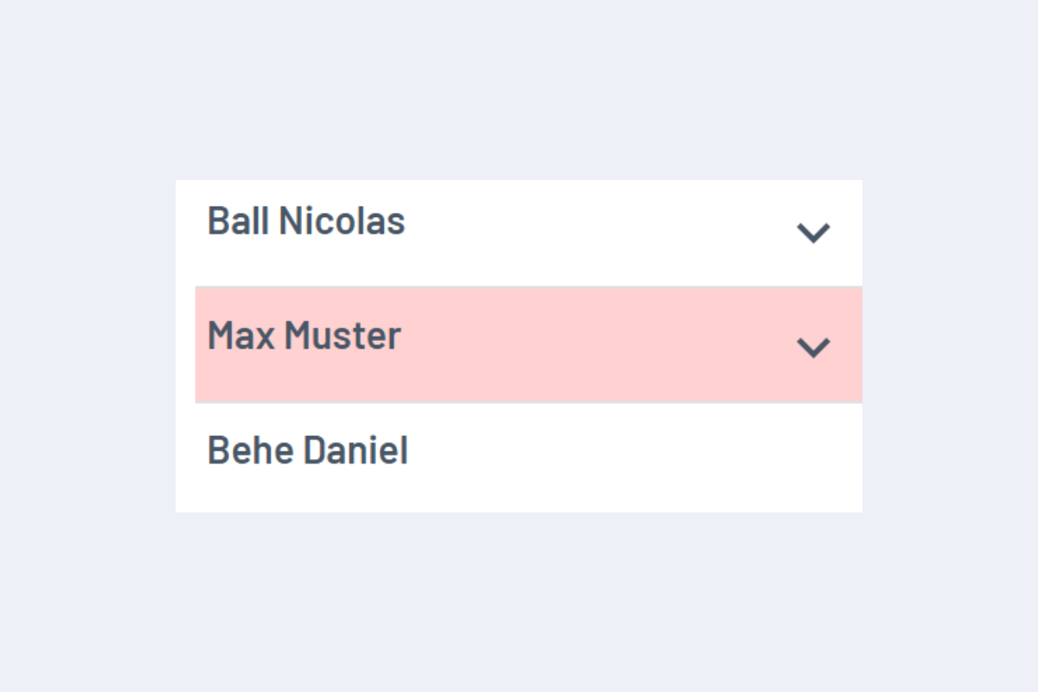The height and width of the screenshot is (692, 1038).
Task: Click pink area between Max Muster and chevron
Action: point(597,345)
